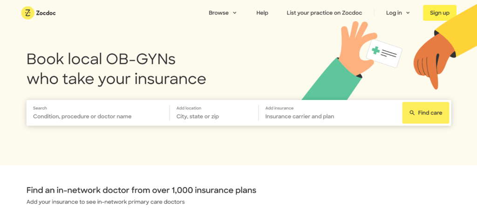This screenshot has width=477, height=215.
Task: Click the Find an in-network doctor heading
Action: (141, 190)
